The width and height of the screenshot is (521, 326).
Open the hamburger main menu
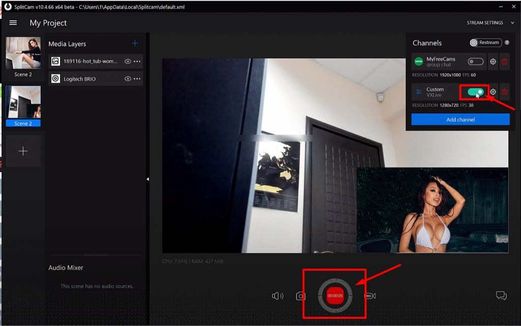pyautogui.click(x=13, y=22)
